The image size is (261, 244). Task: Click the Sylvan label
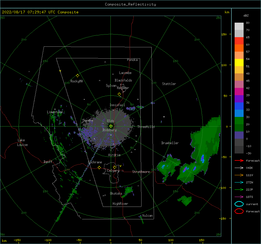coord(111,86)
